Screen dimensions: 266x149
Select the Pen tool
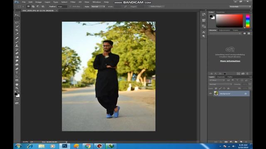click(17, 69)
